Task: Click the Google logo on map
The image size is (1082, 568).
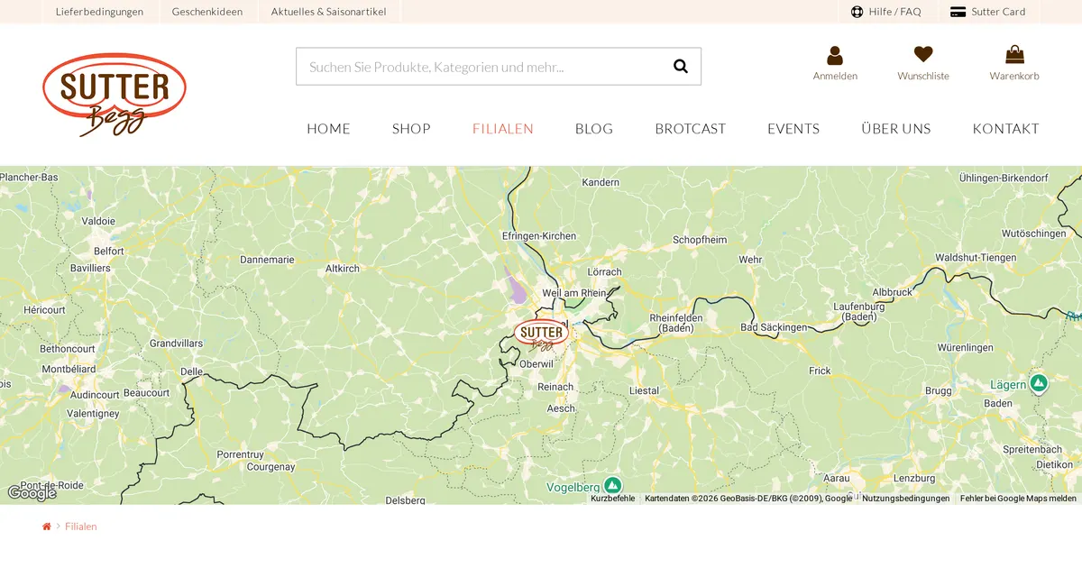Action: point(32,493)
